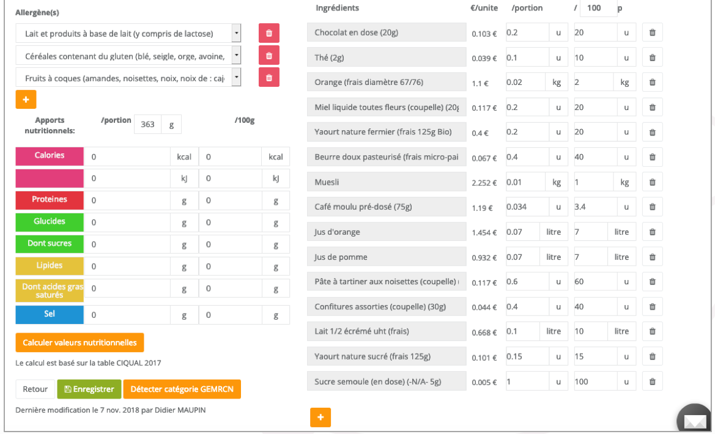This screenshot has height=434, width=715.
Task: Open the chat envelope icon in corner
Action: tap(695, 421)
